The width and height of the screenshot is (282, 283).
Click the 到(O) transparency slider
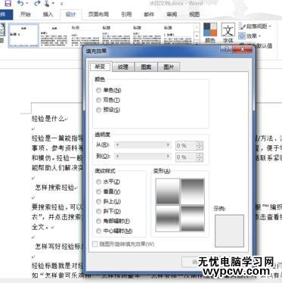tap(143, 157)
